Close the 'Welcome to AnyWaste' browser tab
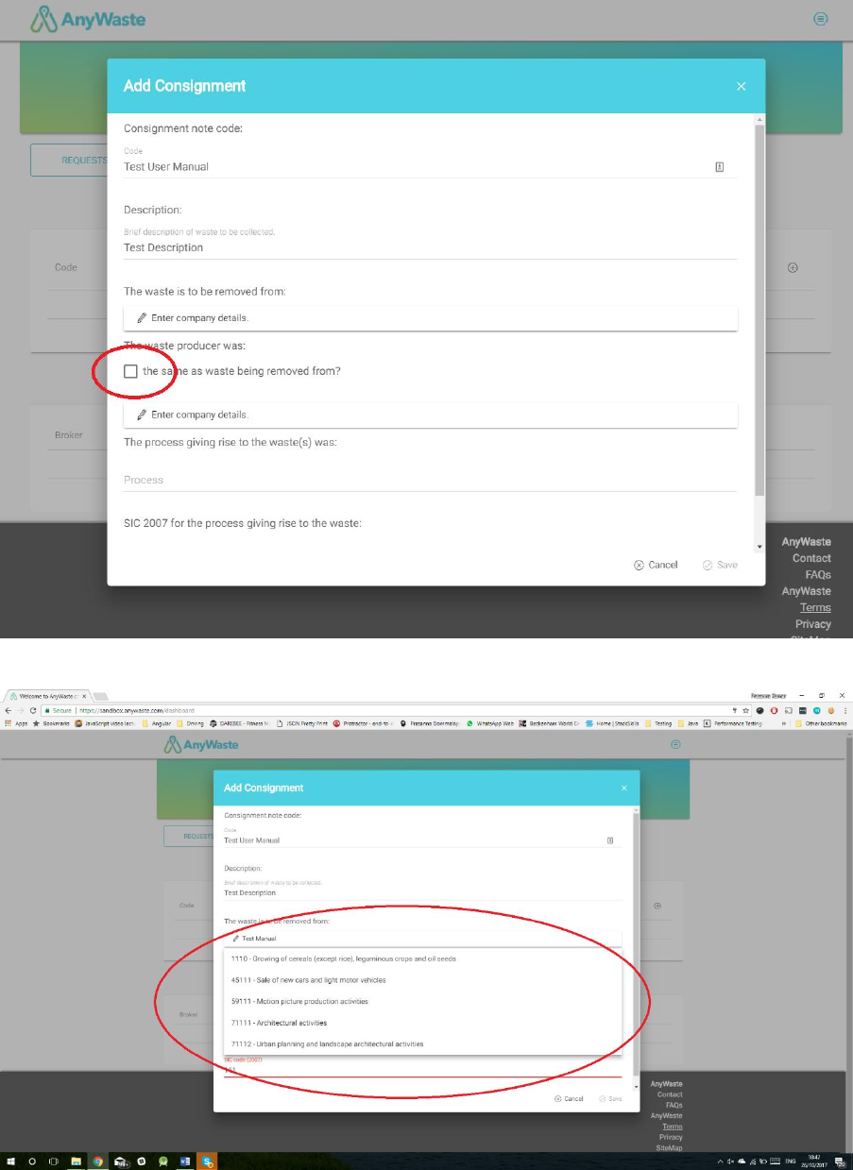This screenshot has height=1170, width=853. tap(84, 696)
